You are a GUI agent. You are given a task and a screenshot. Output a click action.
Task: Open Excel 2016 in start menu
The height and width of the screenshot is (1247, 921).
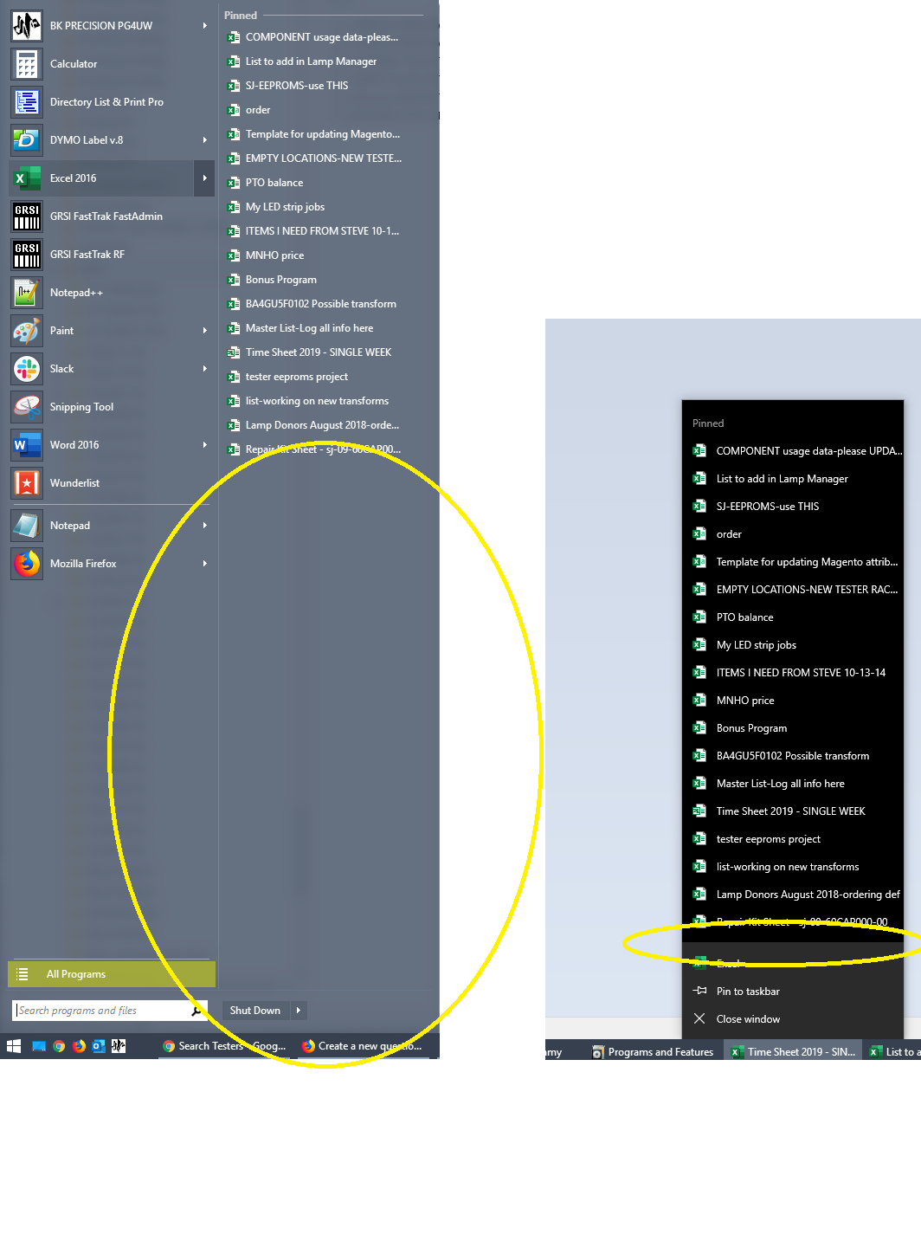tap(101, 178)
